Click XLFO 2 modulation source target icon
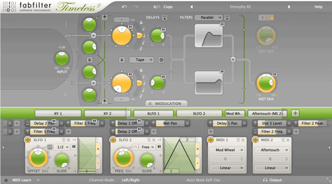 (x=113, y=140)
